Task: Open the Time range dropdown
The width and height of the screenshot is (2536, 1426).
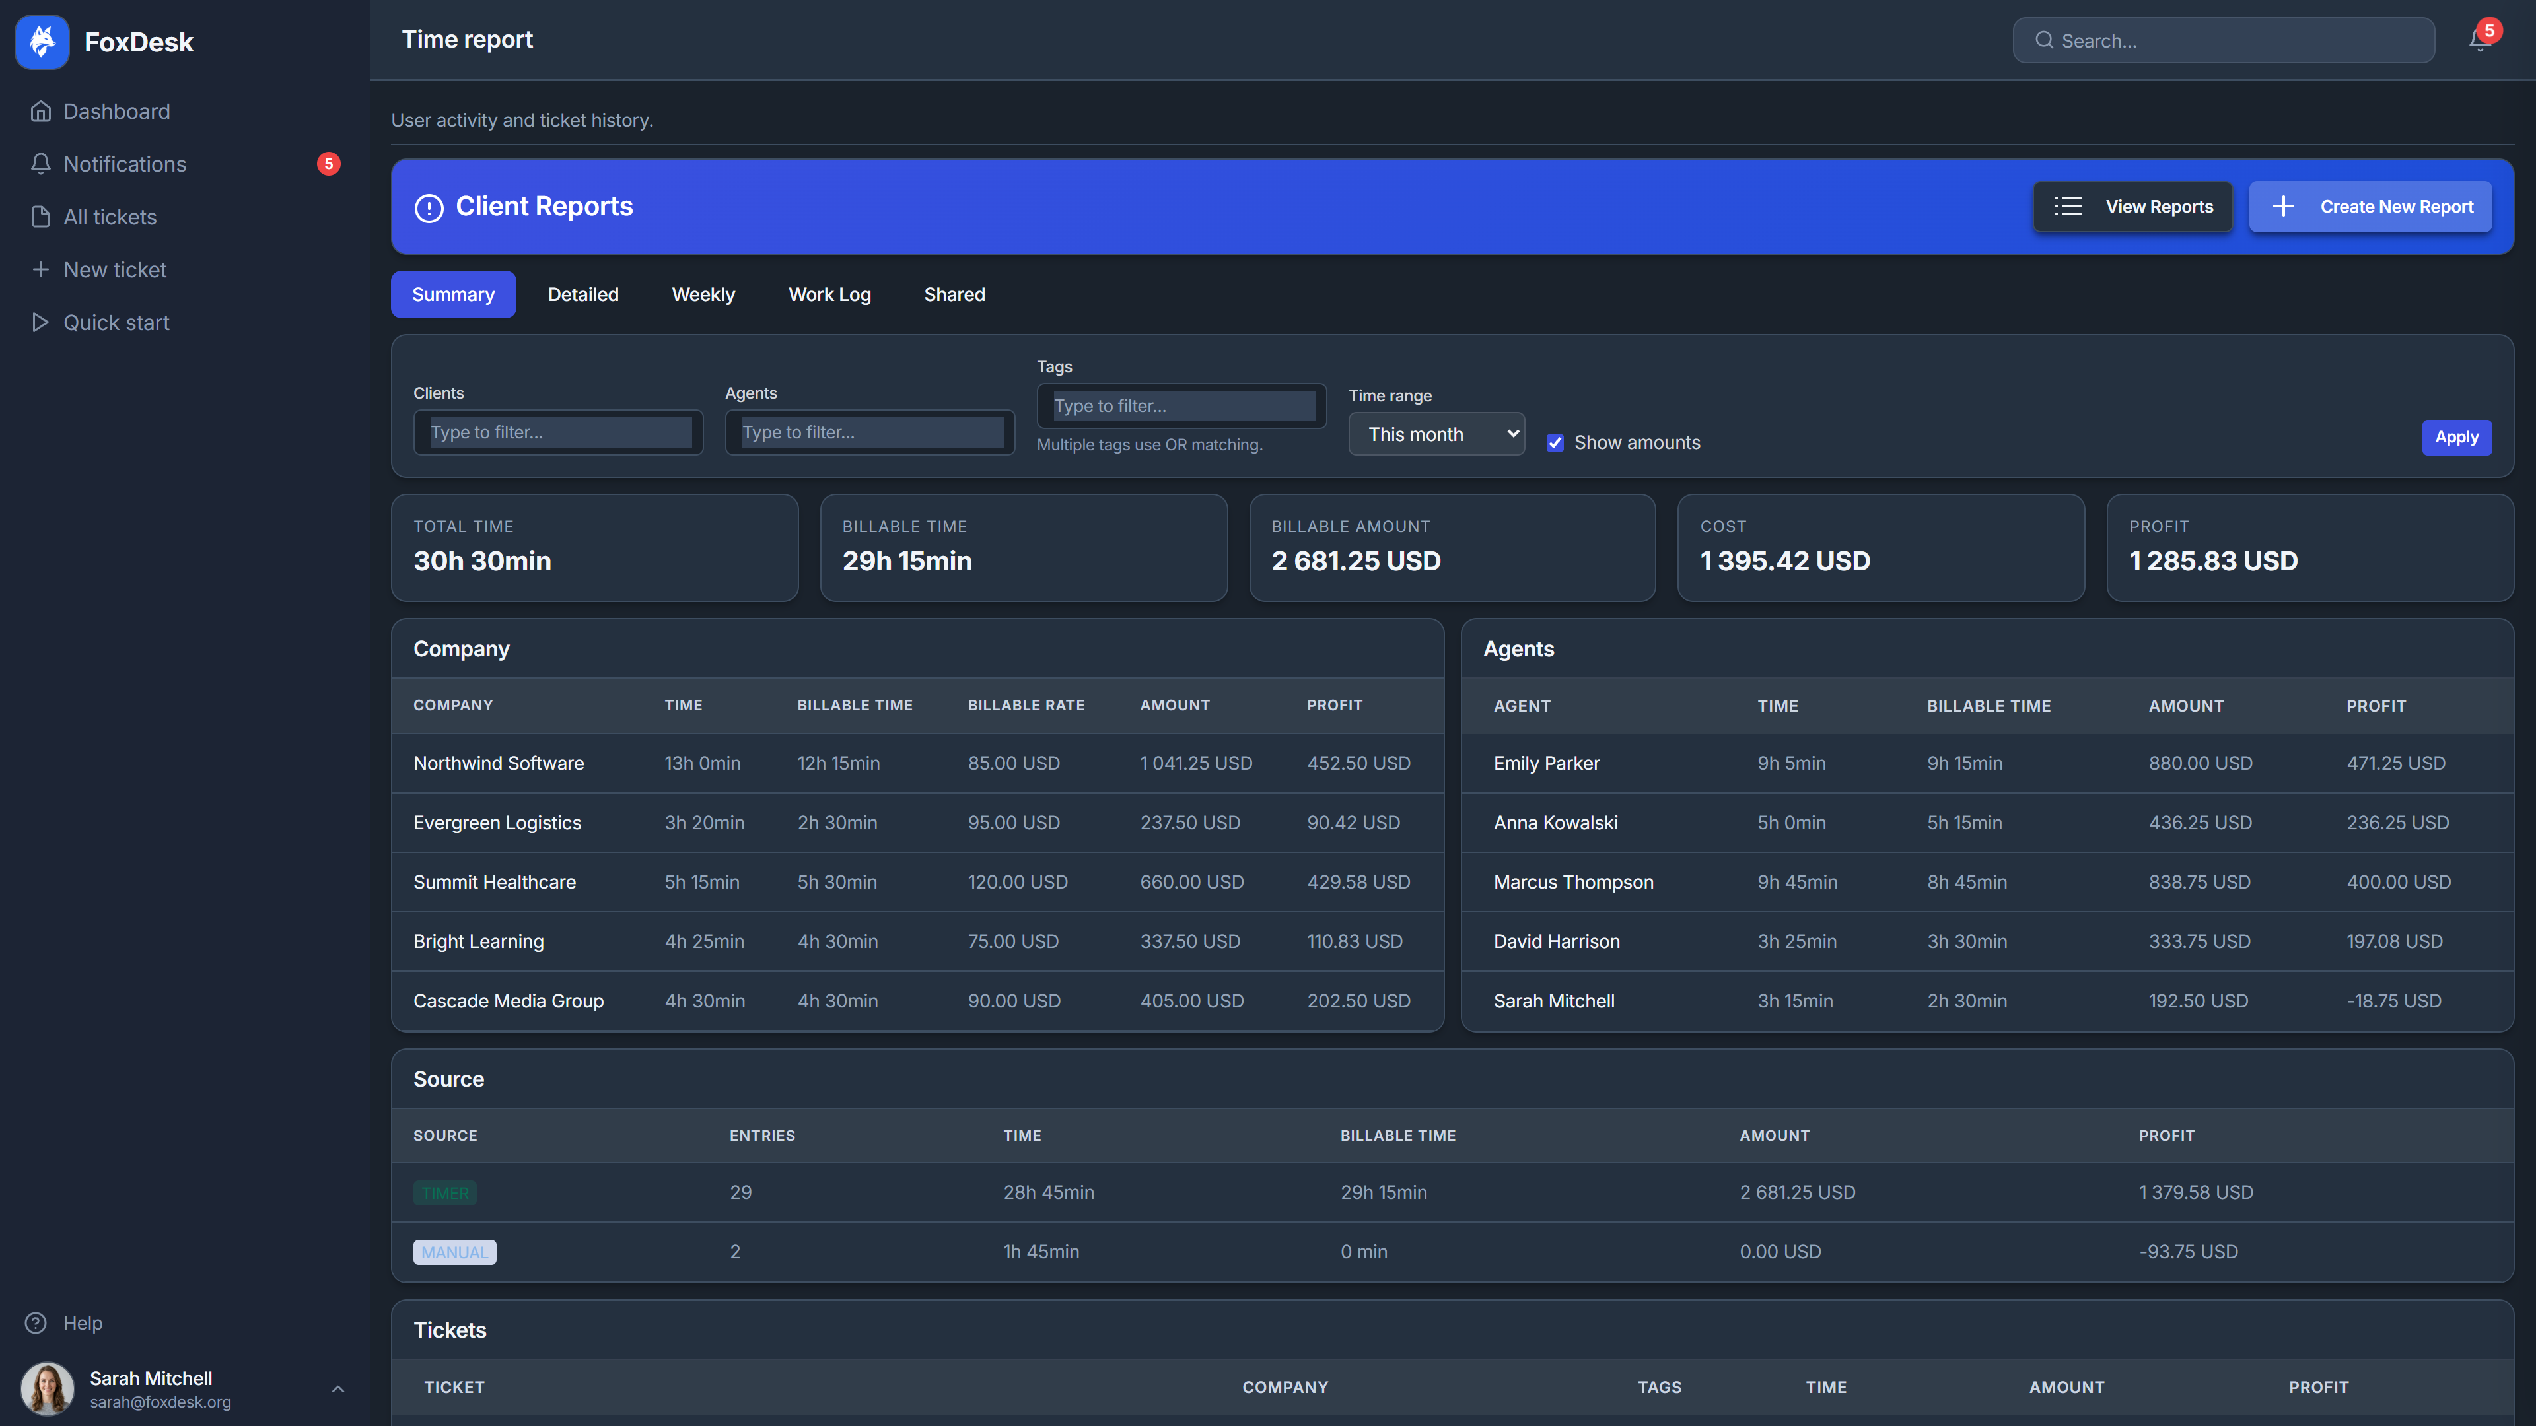Action: [x=1435, y=434]
